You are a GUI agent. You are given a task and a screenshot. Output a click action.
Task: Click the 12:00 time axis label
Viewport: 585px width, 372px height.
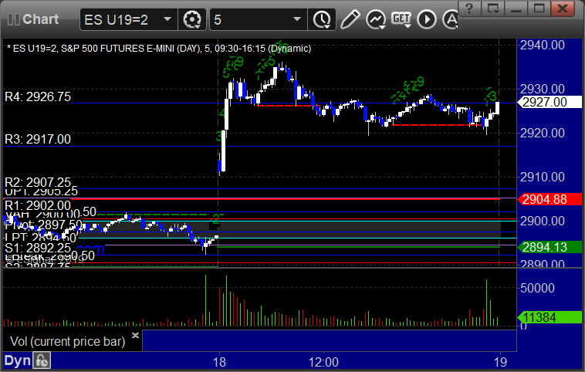323,362
